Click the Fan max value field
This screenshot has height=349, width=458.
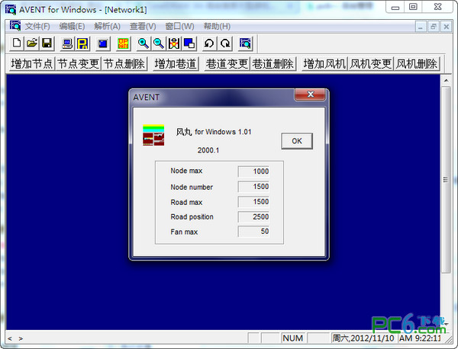click(x=253, y=232)
